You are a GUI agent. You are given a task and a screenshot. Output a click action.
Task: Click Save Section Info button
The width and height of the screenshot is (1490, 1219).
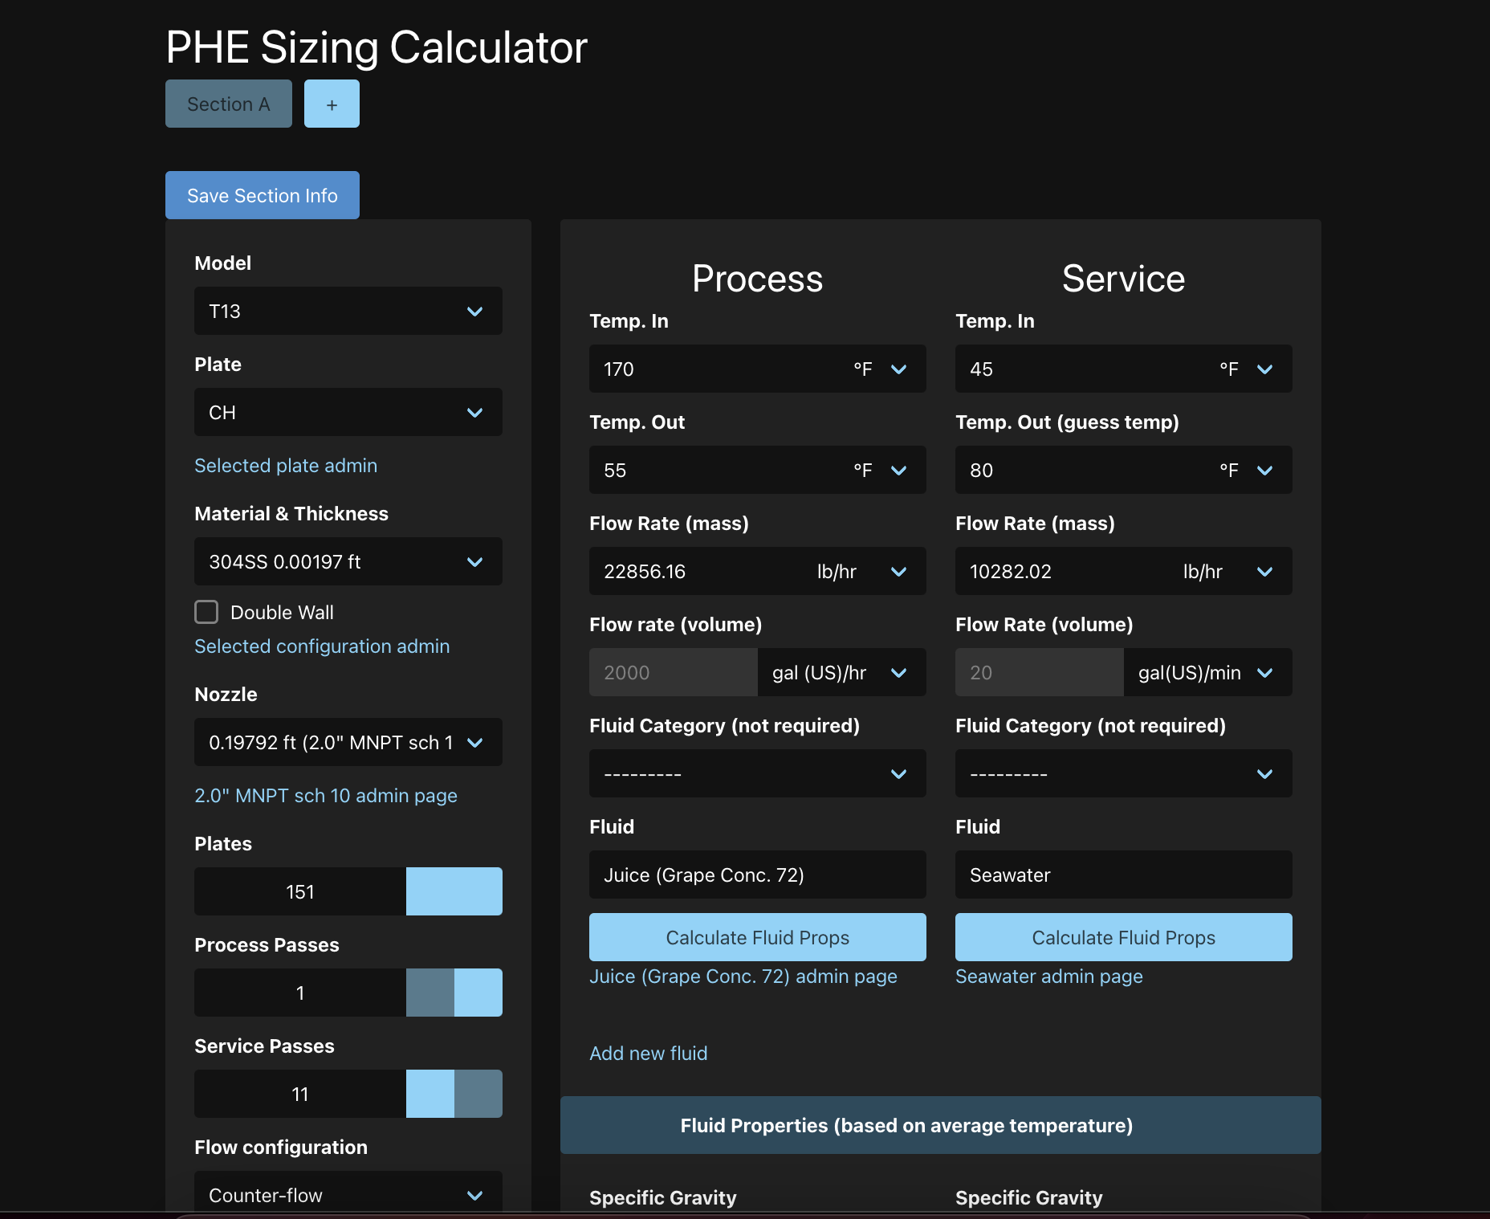[x=263, y=195]
